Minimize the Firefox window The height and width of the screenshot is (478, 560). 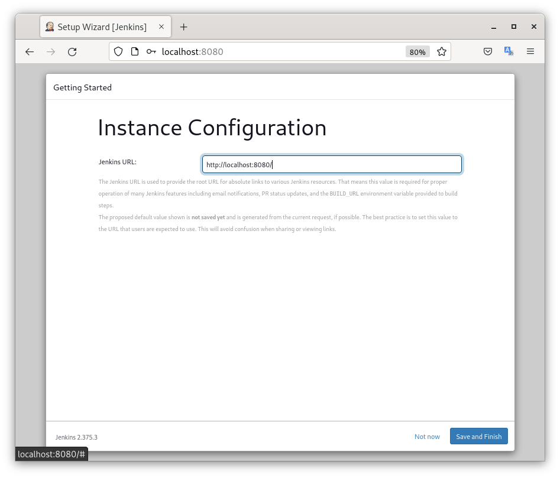click(x=494, y=27)
